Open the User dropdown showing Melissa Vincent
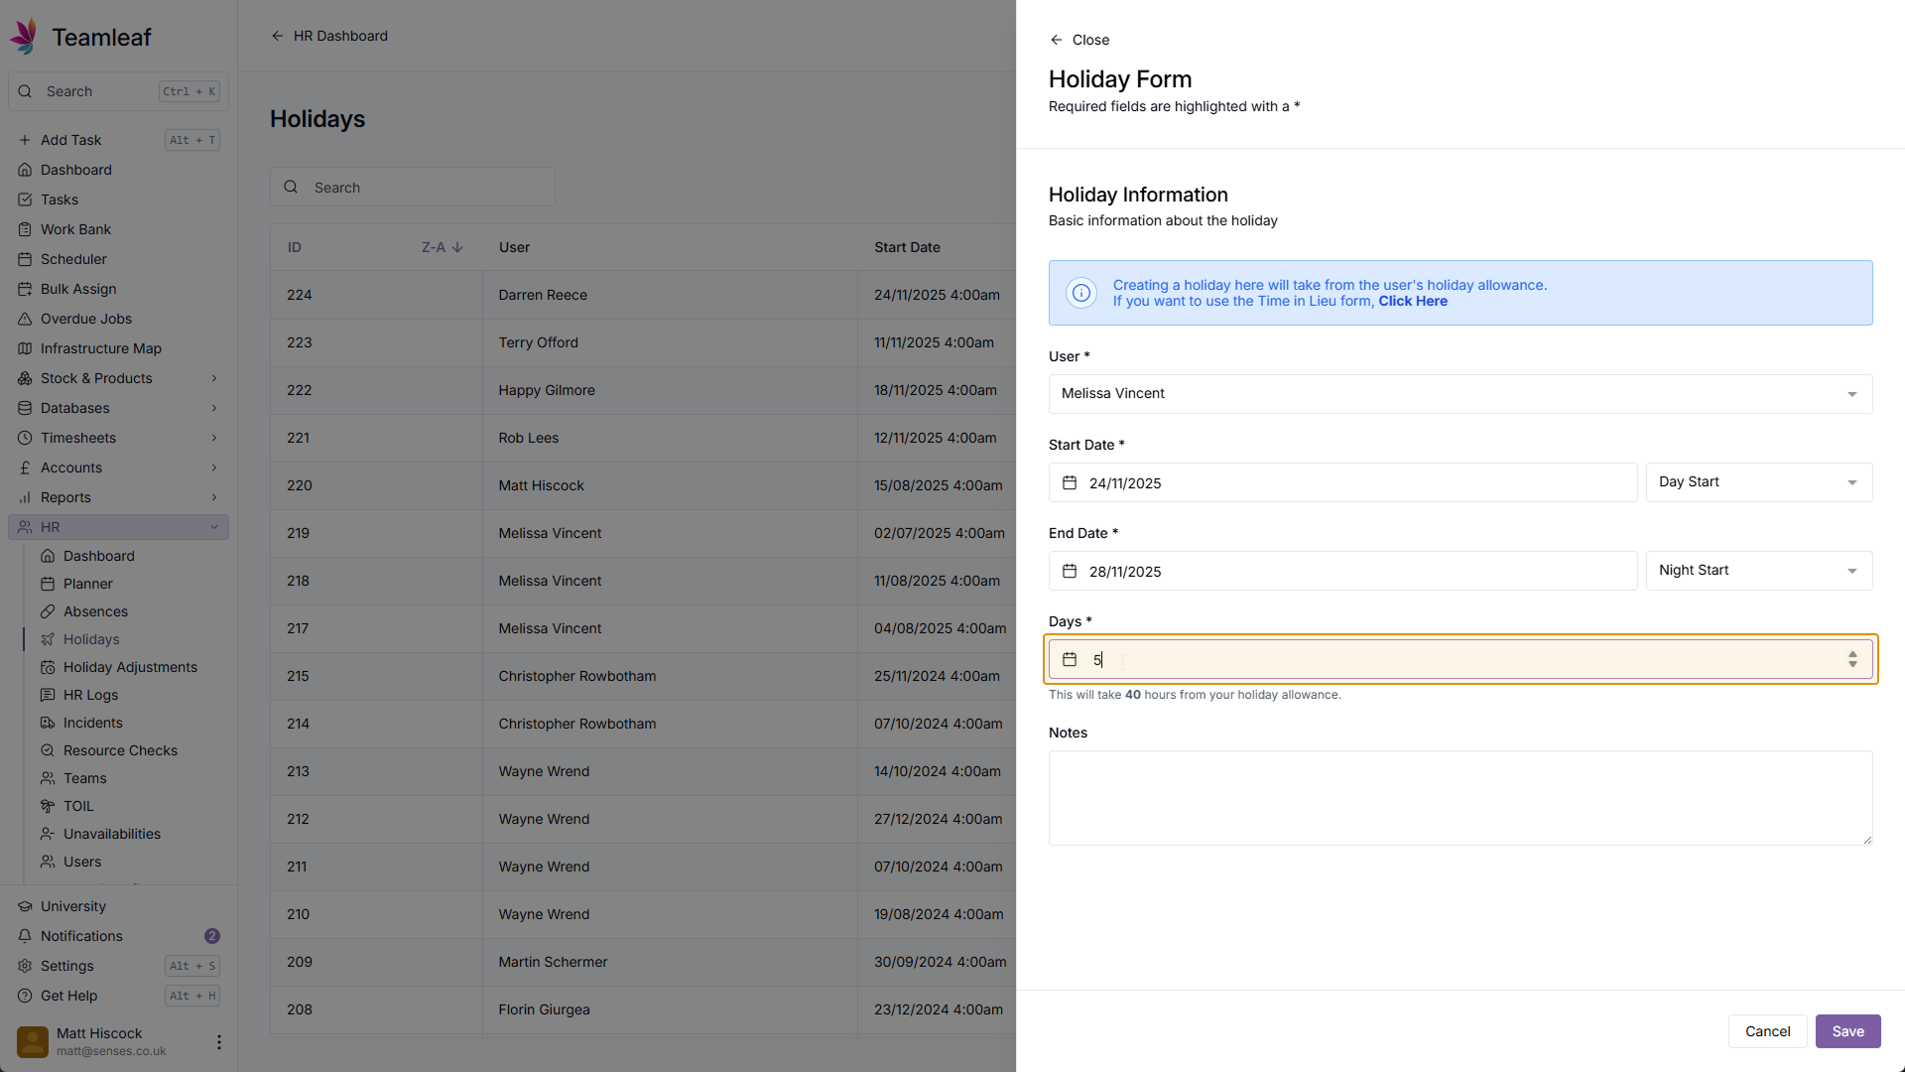 tap(1460, 394)
